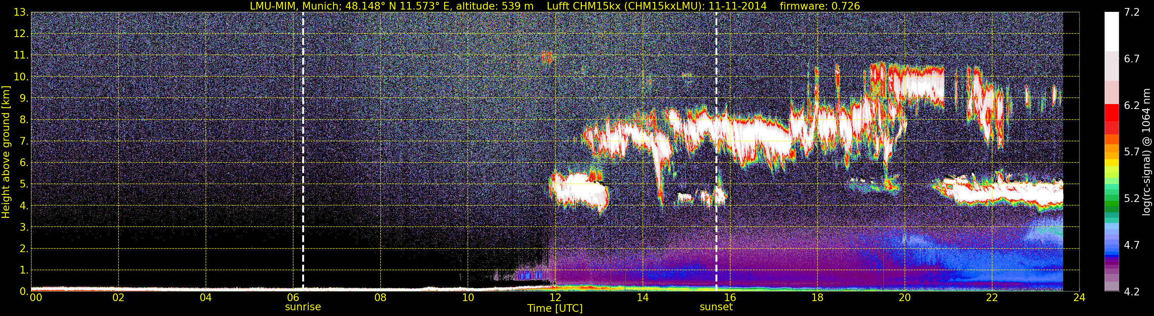Click the height axis tick '1.'
Image resolution: width=1154 pixels, height=316 pixels.
(24, 270)
